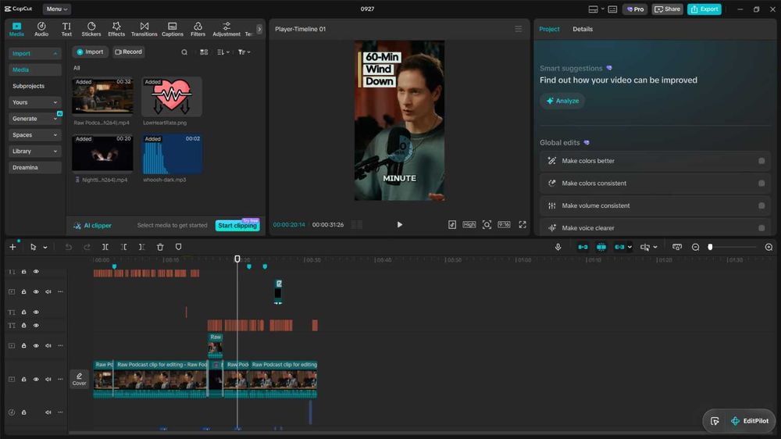Screen dimensions: 781x439
Task: Switch to the Project tab
Action: pyautogui.click(x=549, y=29)
